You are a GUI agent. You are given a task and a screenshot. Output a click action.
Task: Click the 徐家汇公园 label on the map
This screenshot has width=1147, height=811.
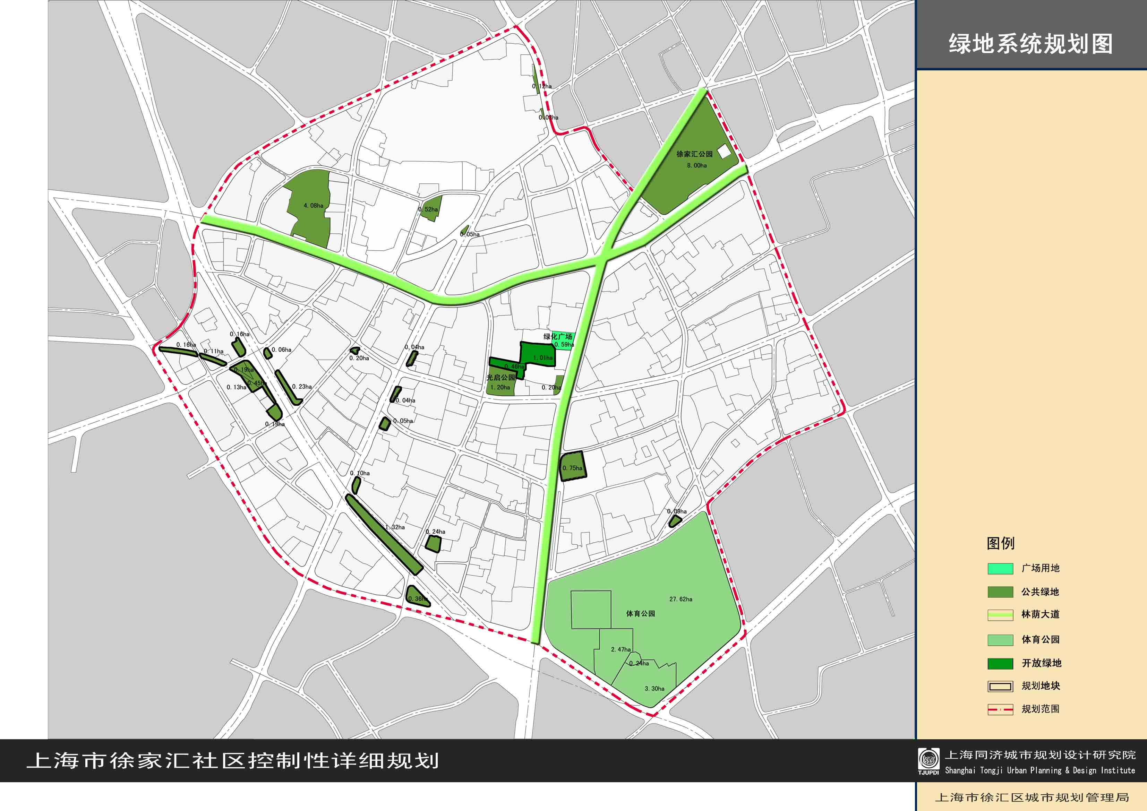[x=694, y=154]
